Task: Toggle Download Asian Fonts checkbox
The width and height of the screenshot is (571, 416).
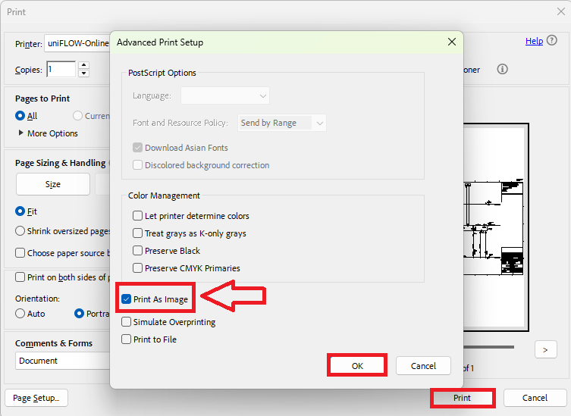Action: coord(137,148)
